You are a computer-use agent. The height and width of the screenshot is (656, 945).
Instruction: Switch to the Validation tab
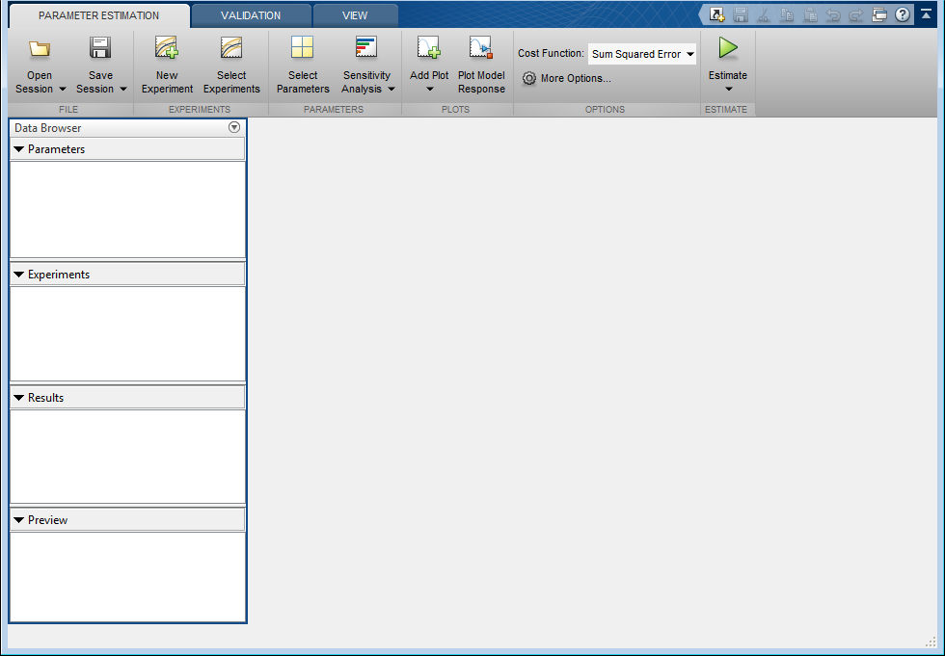pyautogui.click(x=251, y=15)
